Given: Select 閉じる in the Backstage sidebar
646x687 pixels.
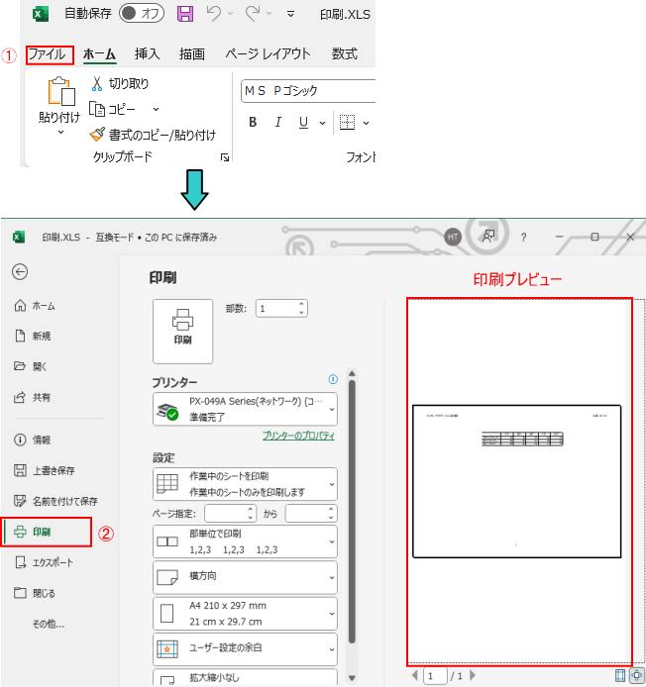Looking at the screenshot, I should 35,593.
